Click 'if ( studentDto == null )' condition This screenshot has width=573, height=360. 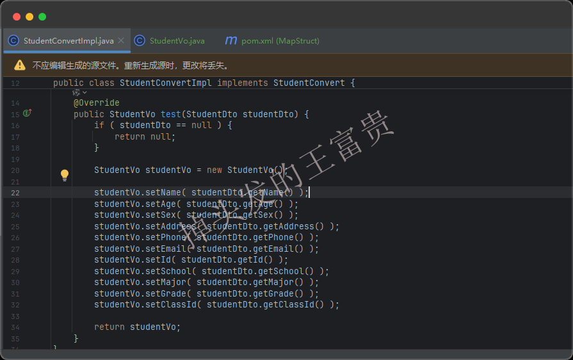point(158,125)
